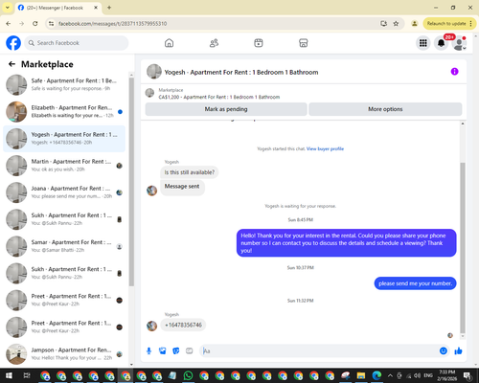479x383 pixels.
Task: Click the marketplace listing thumbnail beside CA$1,200
Action: pos(149,93)
